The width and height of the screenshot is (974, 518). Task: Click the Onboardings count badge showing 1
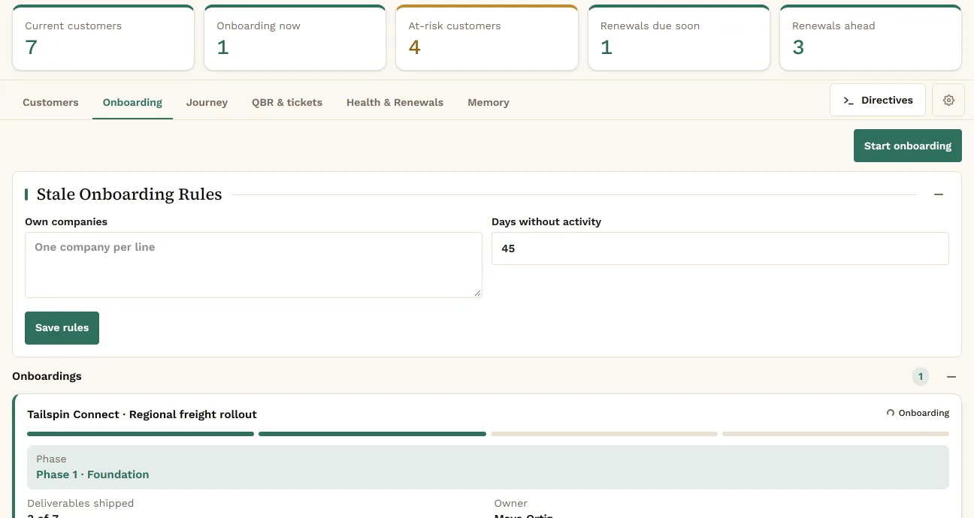(x=921, y=377)
